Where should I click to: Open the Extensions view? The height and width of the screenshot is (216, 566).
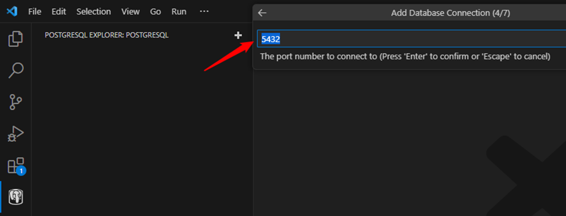pos(16,166)
